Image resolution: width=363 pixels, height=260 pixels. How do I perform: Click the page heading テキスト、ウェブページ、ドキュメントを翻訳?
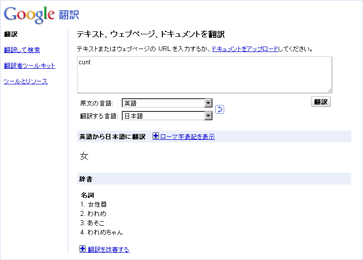151,34
